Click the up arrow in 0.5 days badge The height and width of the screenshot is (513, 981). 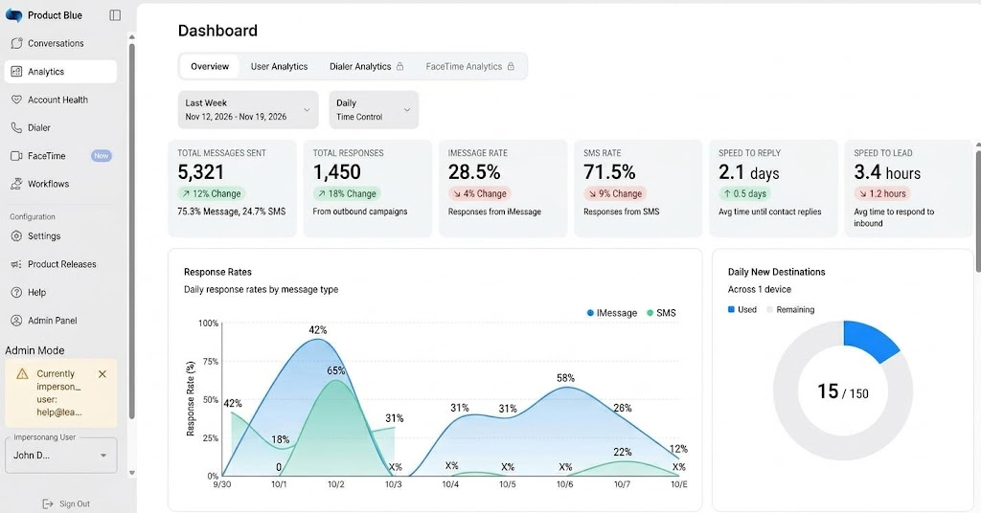727,193
